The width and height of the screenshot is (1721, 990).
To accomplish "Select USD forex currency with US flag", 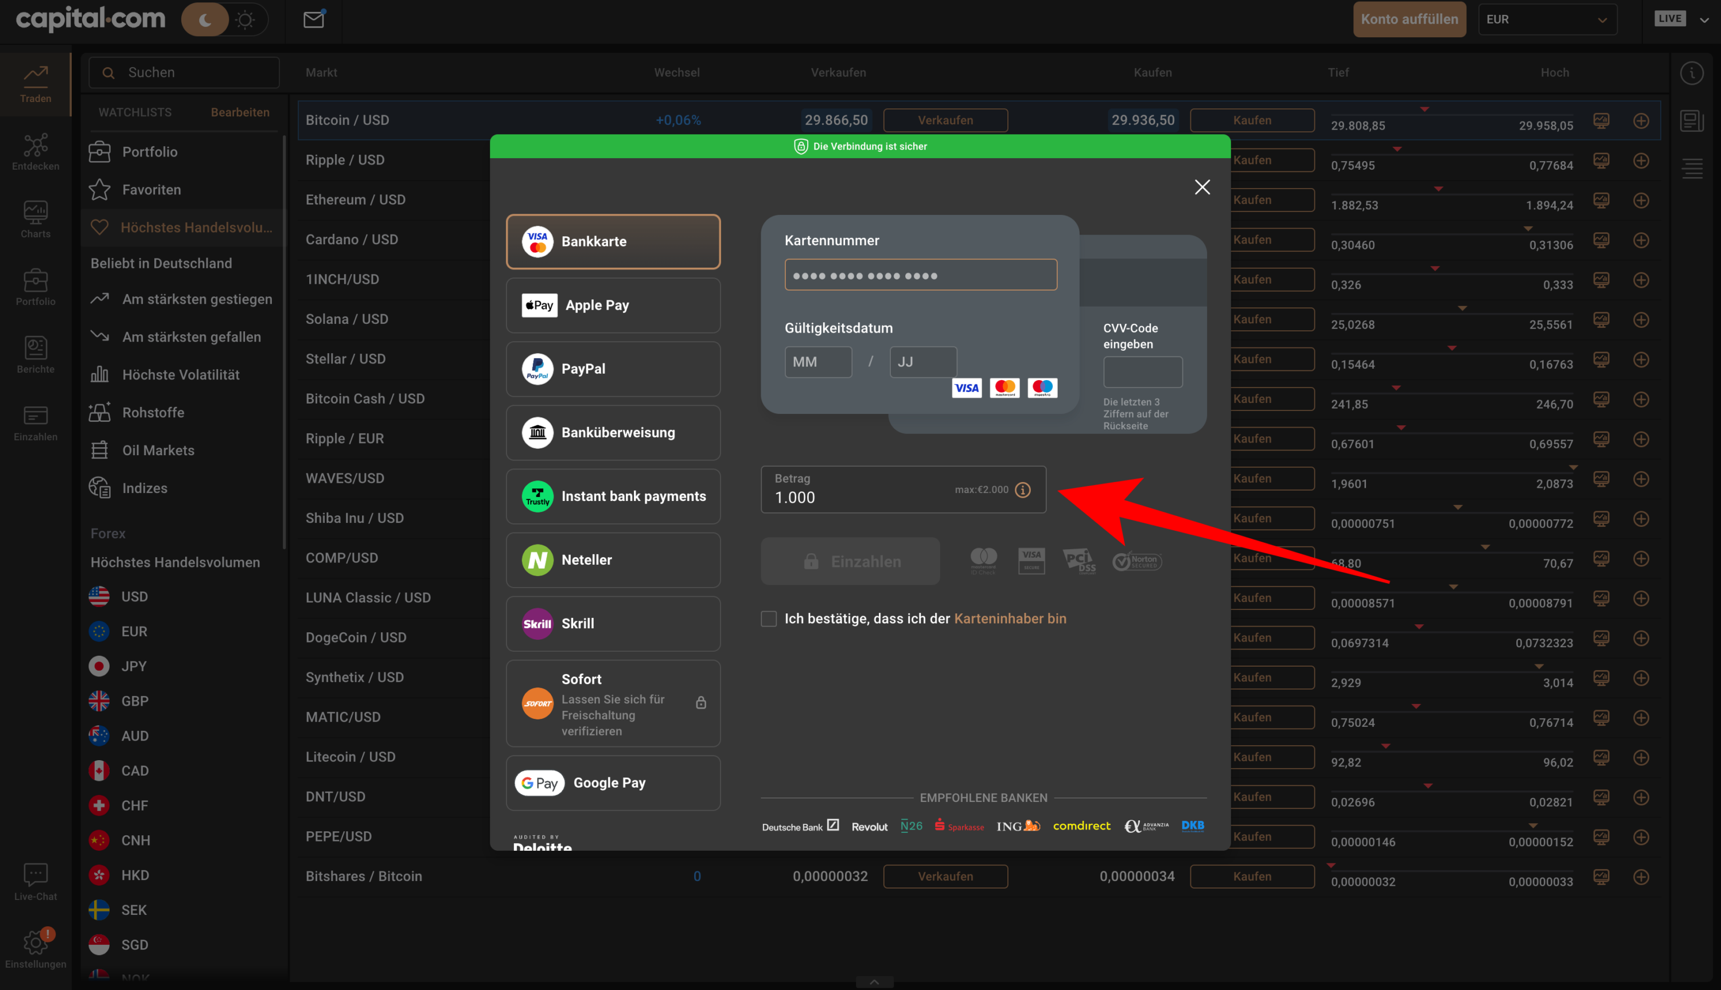I will (x=118, y=596).
